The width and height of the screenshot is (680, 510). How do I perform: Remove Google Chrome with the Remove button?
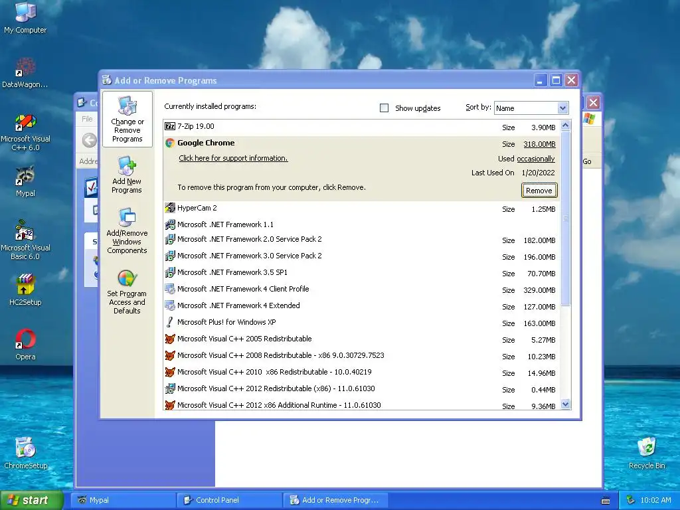click(539, 191)
